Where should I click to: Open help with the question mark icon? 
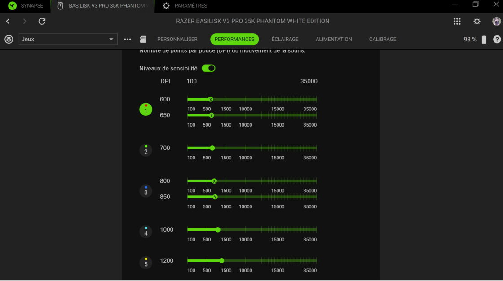497,39
